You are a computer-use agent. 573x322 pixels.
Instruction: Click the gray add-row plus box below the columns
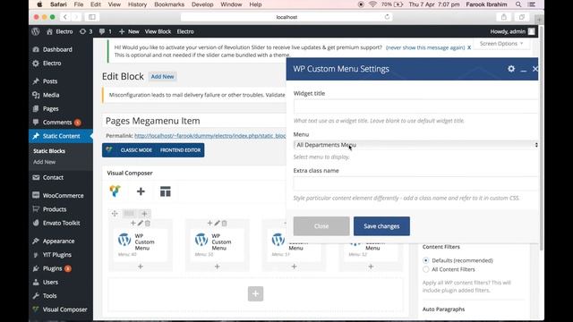tap(255, 293)
